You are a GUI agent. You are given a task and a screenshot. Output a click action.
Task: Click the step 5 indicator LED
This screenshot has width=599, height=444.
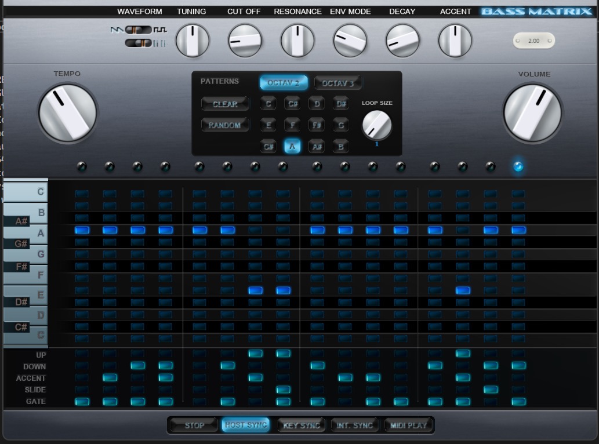point(199,166)
